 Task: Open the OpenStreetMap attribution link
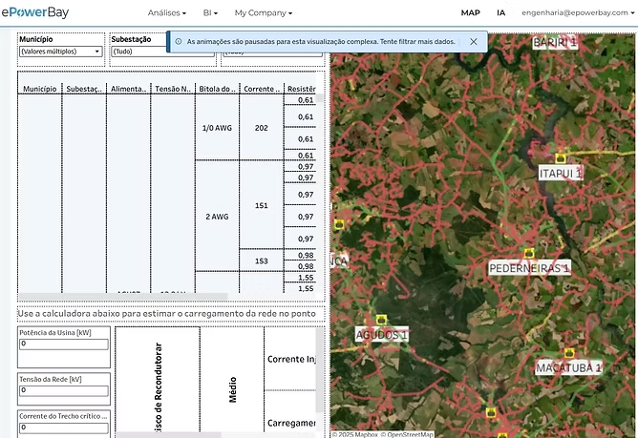[410, 434]
